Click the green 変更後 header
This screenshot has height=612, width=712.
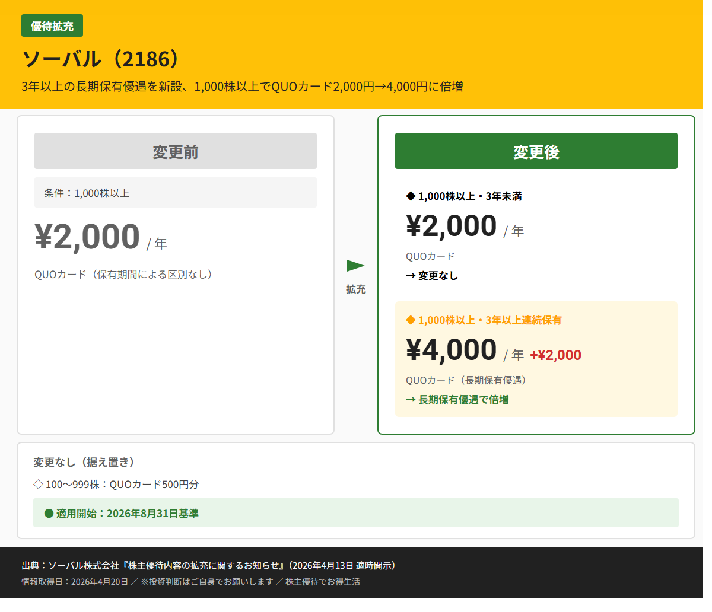pyautogui.click(x=536, y=151)
